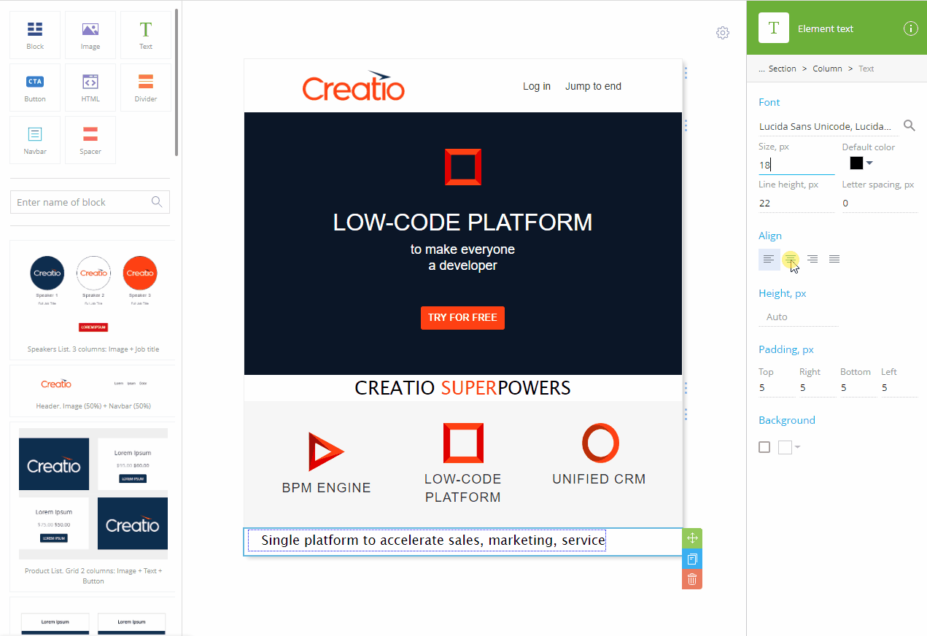The height and width of the screenshot is (636, 927).
Task: Click the Padding Bottom field
Action: 857,387
